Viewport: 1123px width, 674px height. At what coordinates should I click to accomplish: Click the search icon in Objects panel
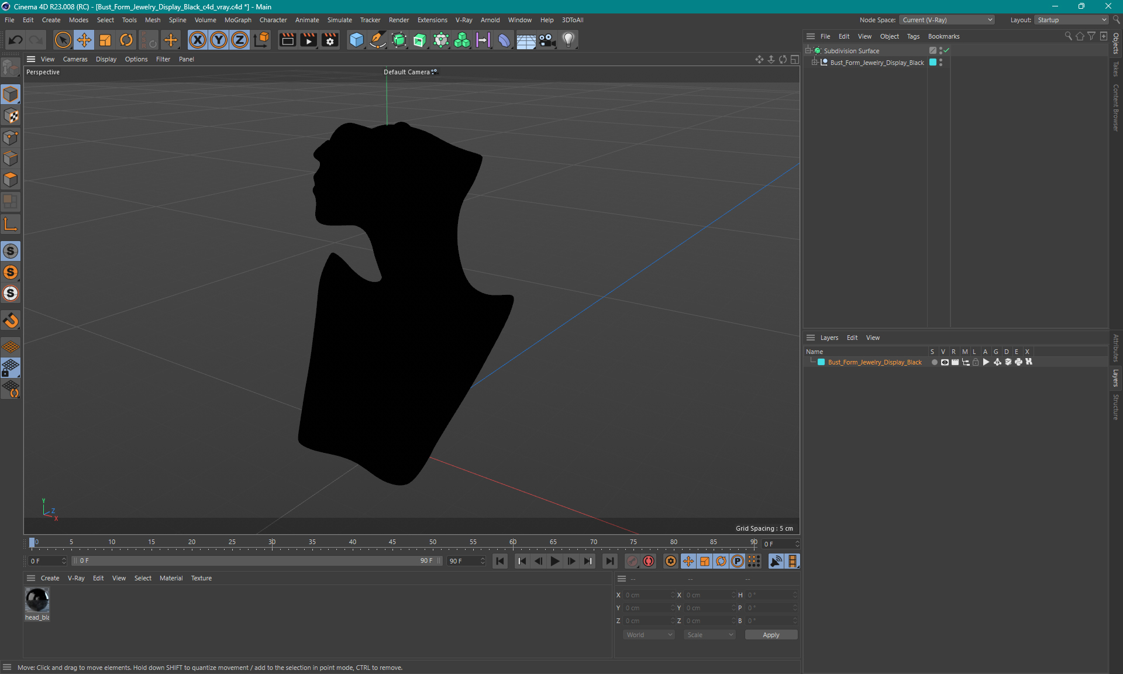pos(1068,36)
